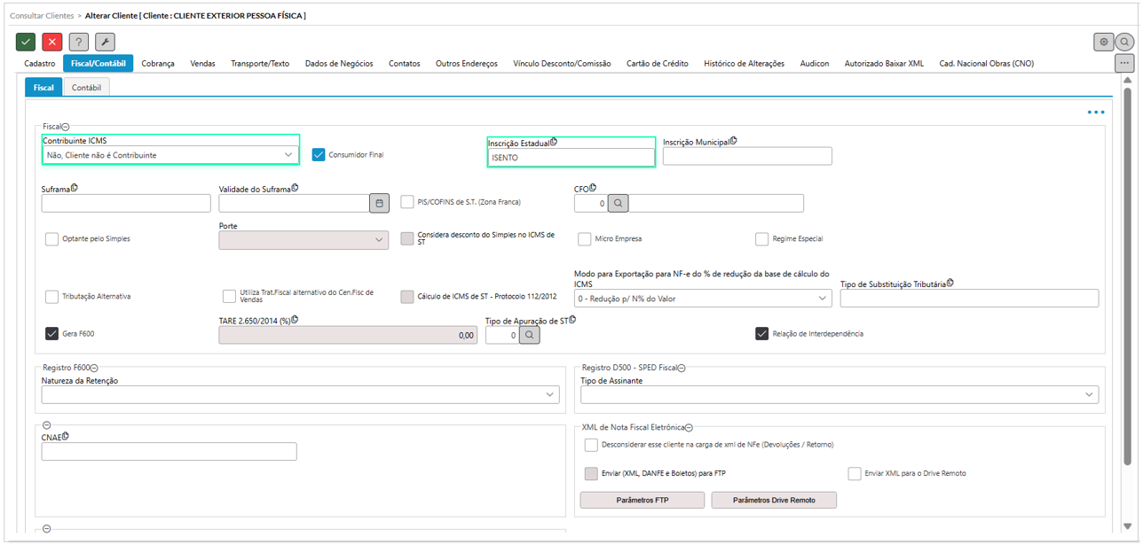Open the Dados de Negócios tab

[x=339, y=64]
